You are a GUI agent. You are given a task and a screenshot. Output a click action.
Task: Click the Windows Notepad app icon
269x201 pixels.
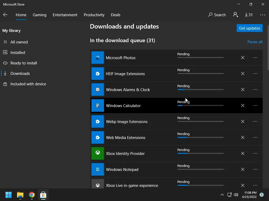click(x=98, y=169)
